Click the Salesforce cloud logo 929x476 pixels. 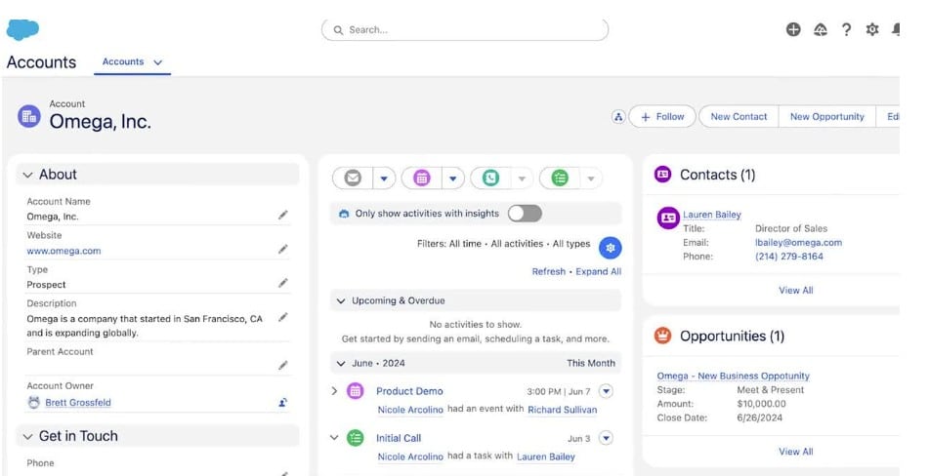point(22,29)
